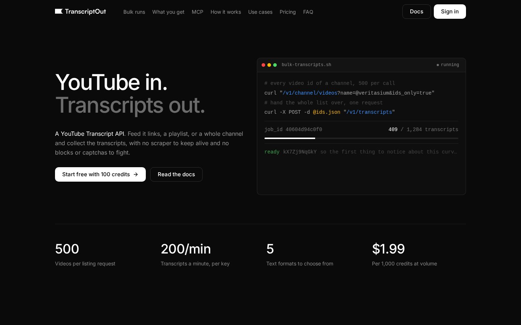Click 'A YouTube Transcript API' text
The height and width of the screenshot is (325, 521).
pyautogui.click(x=89, y=134)
